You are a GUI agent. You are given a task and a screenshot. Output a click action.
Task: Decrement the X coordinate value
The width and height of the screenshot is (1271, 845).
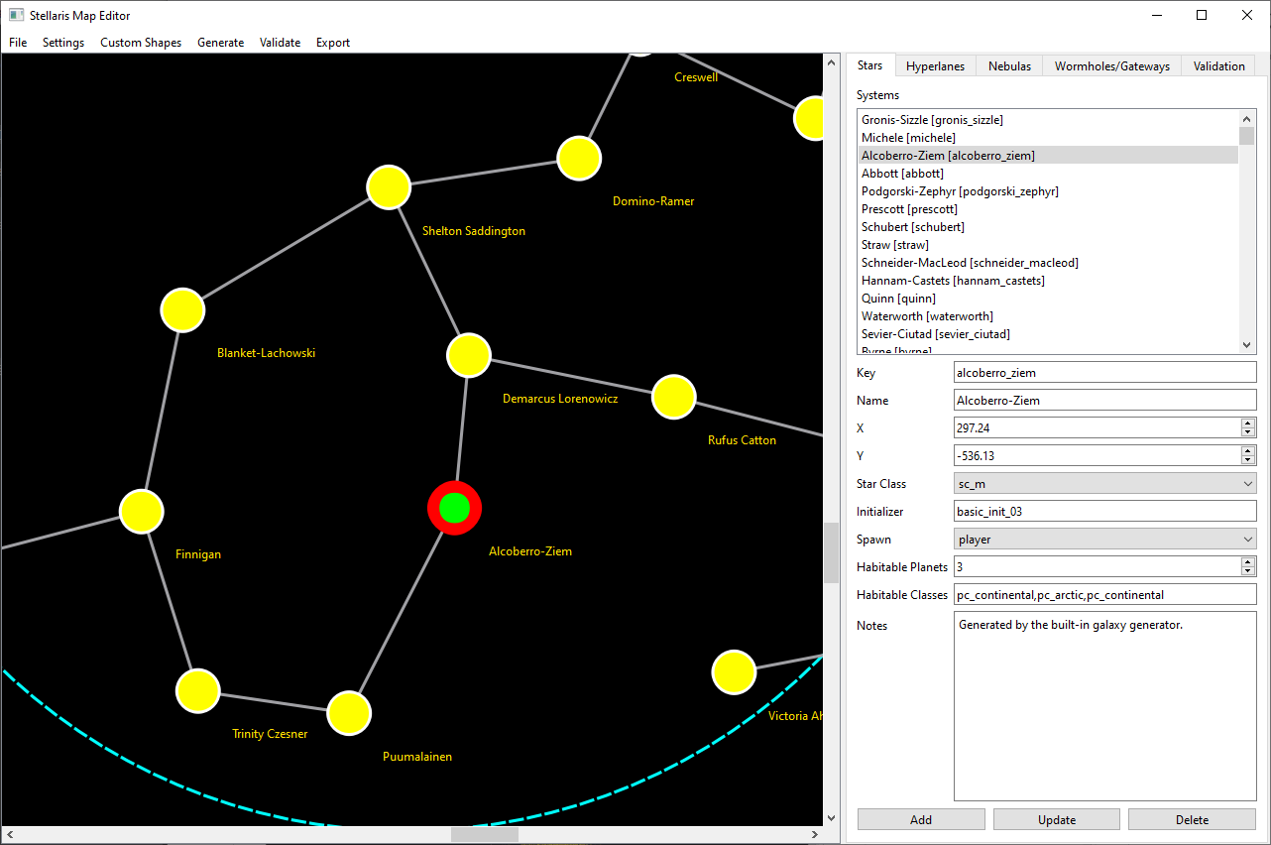click(1248, 432)
